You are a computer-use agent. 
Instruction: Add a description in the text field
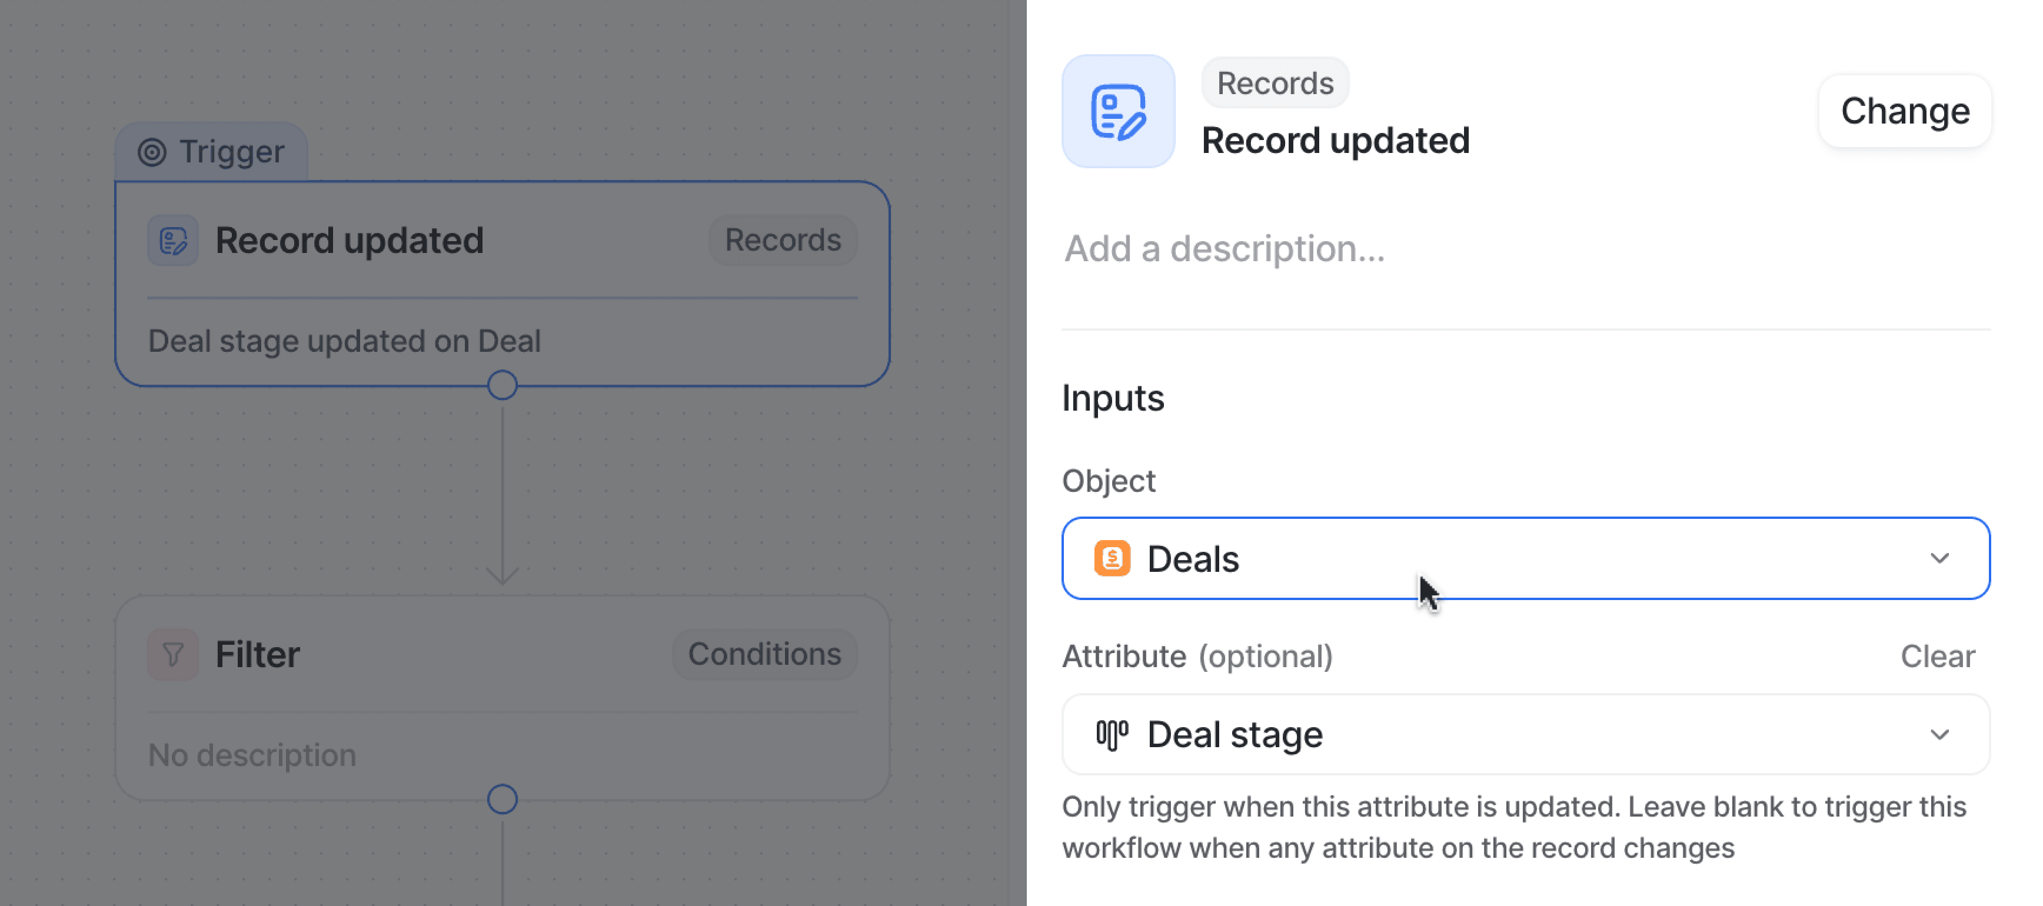coord(1225,249)
